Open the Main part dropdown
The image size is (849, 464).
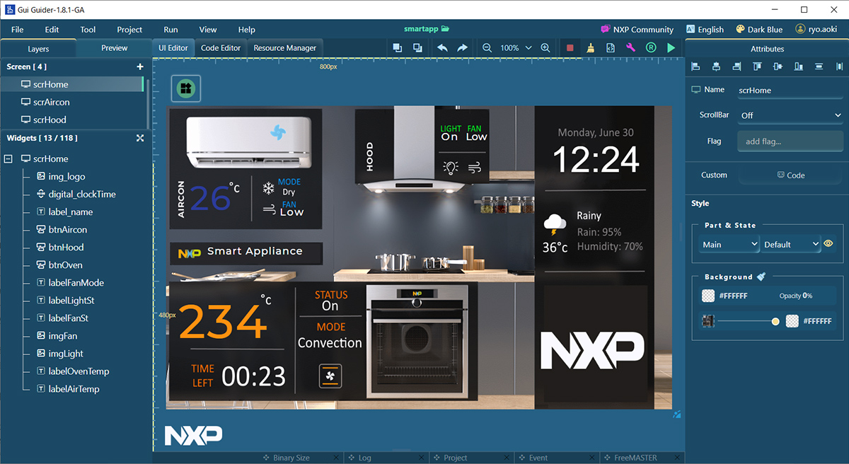pyautogui.click(x=729, y=244)
